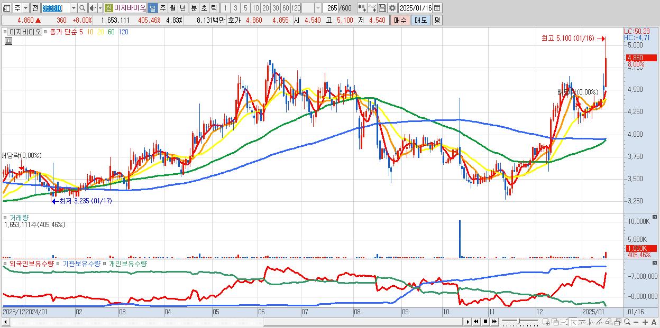Click the stock search magnifier icon
The height and width of the screenshot is (328, 660).
(81, 8)
